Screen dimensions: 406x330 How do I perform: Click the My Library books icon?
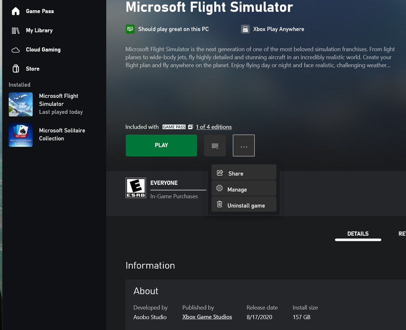pyautogui.click(x=16, y=31)
